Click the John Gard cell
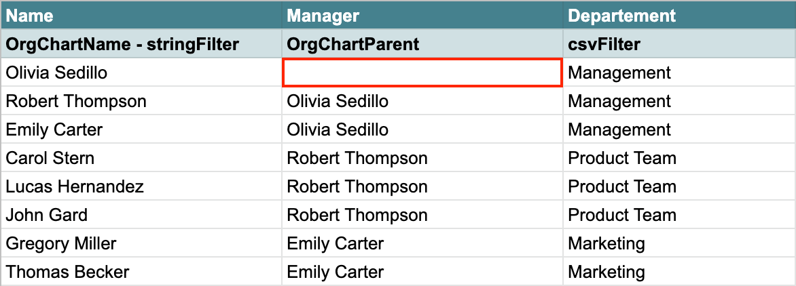This screenshot has height=286, width=796. 141,215
